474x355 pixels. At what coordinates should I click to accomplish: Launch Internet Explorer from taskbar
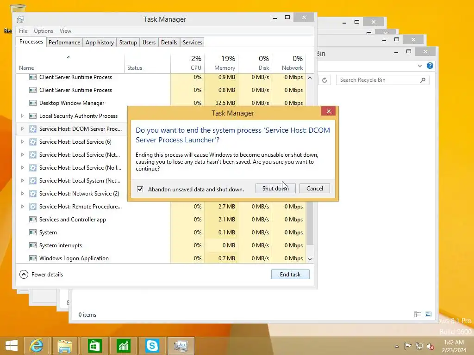[x=36, y=346]
